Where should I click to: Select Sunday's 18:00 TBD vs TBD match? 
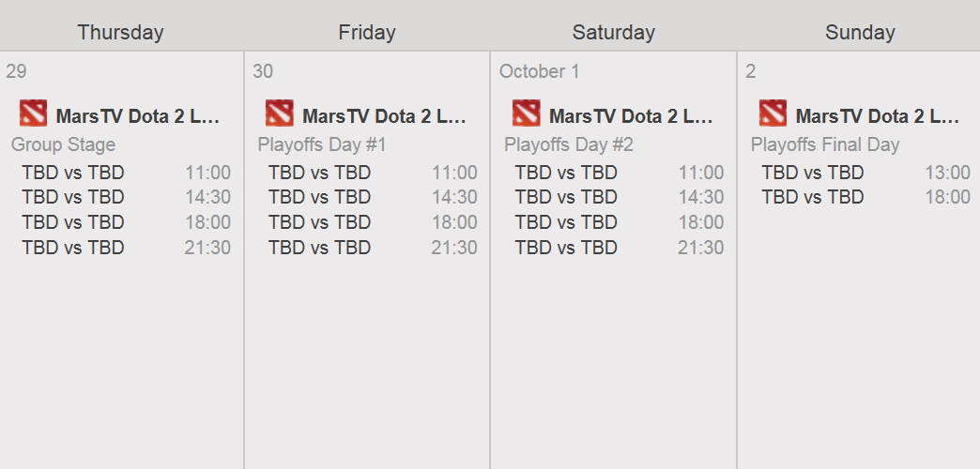(866, 197)
